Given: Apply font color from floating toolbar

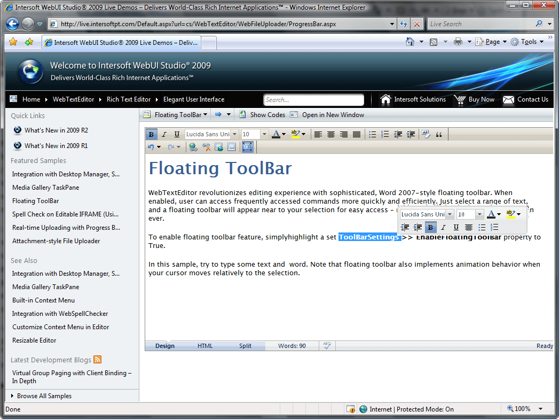Looking at the screenshot, I should click(491, 214).
